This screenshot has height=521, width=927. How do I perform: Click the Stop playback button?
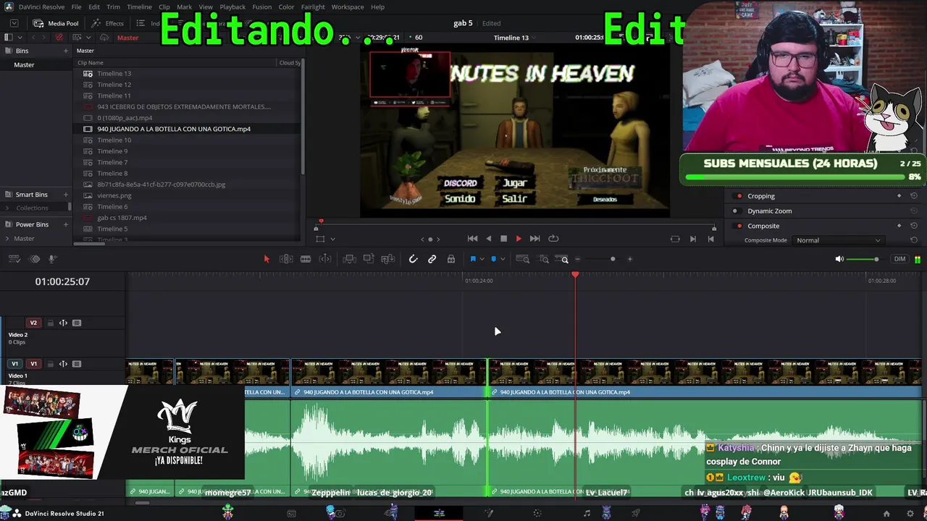click(503, 239)
